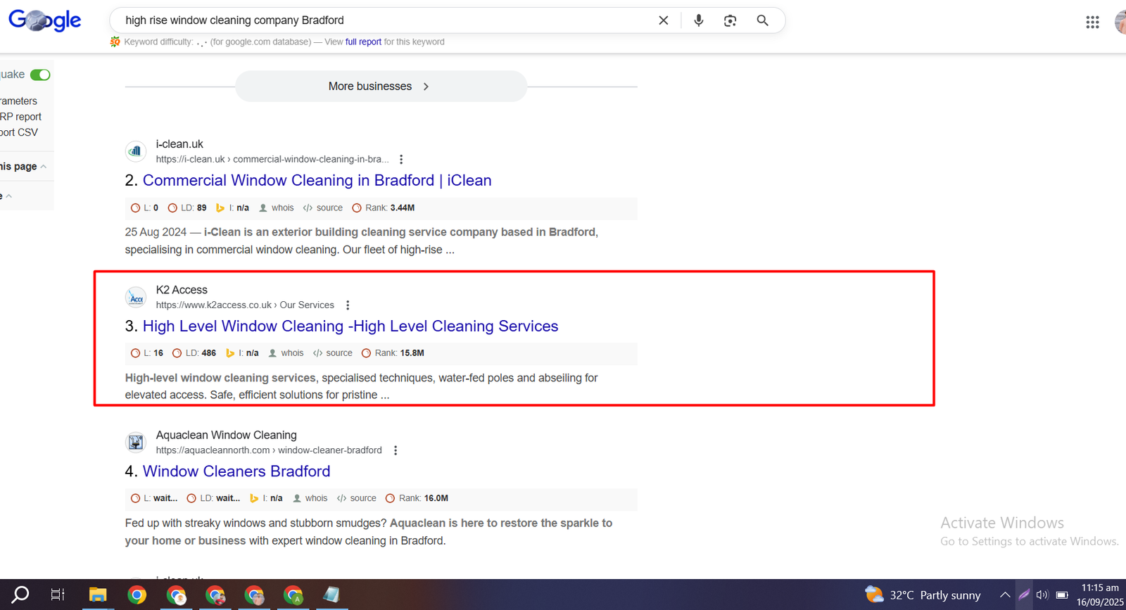
Task: Open the Google apps grid
Action: tap(1092, 23)
